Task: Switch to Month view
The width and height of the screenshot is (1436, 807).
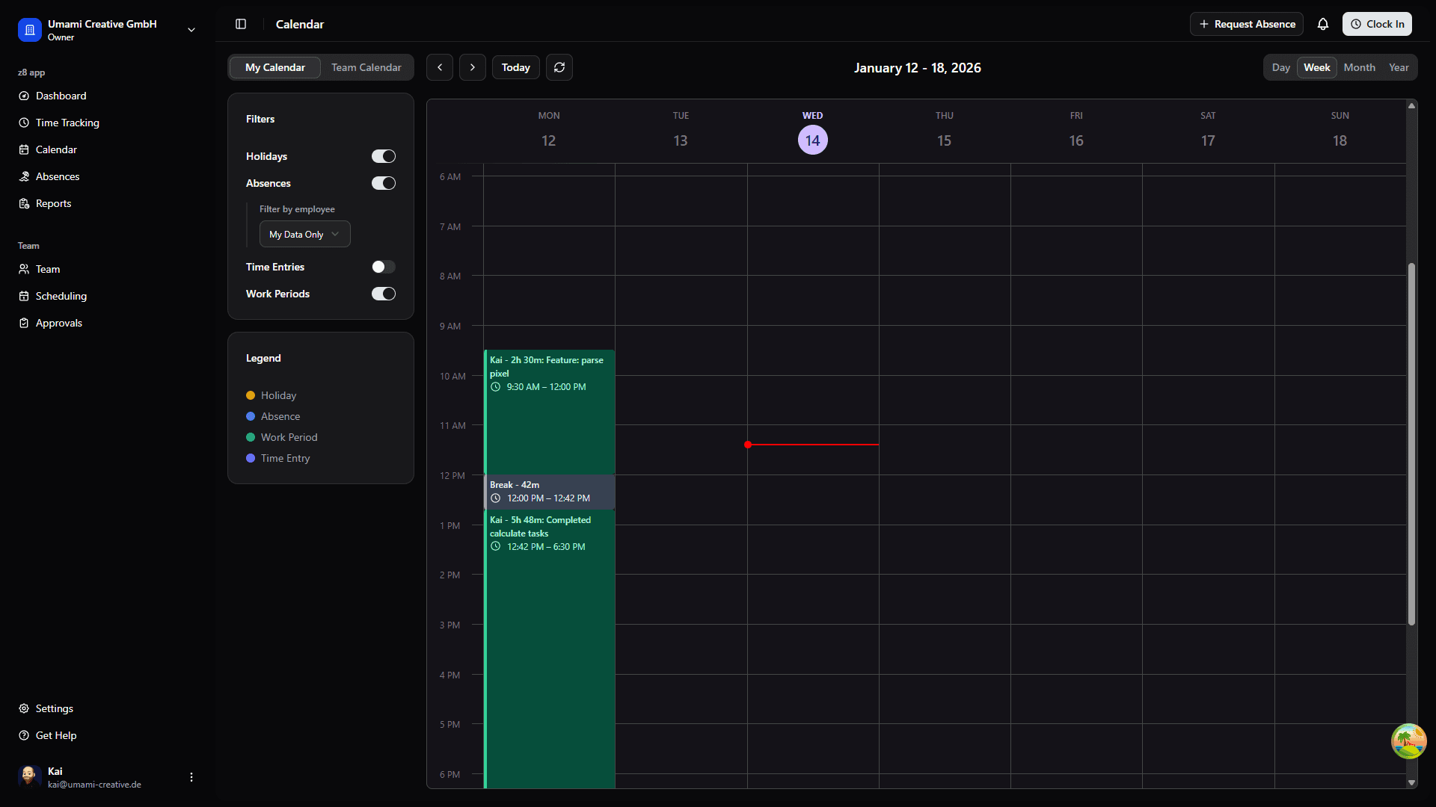Action: tap(1359, 67)
